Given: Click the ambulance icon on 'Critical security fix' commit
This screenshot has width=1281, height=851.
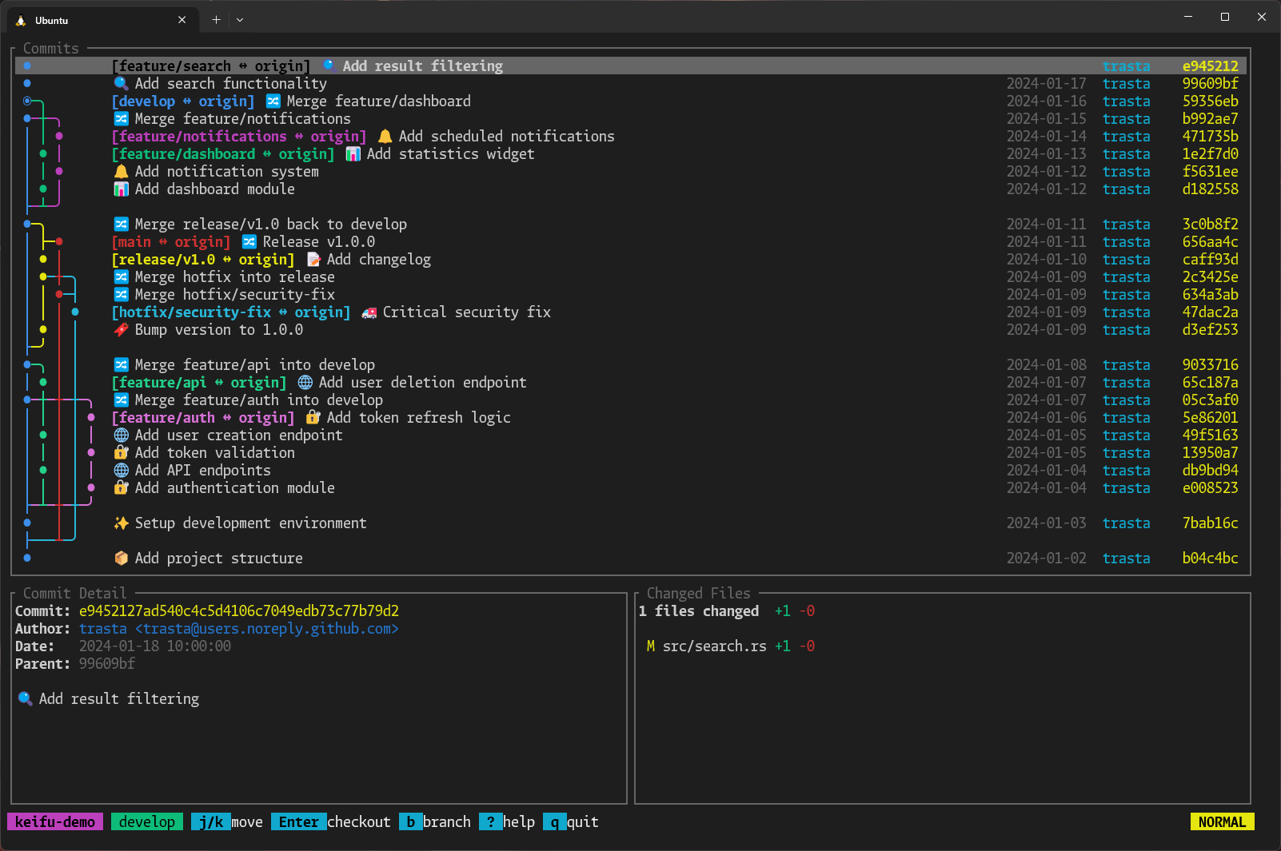Looking at the screenshot, I should [367, 312].
